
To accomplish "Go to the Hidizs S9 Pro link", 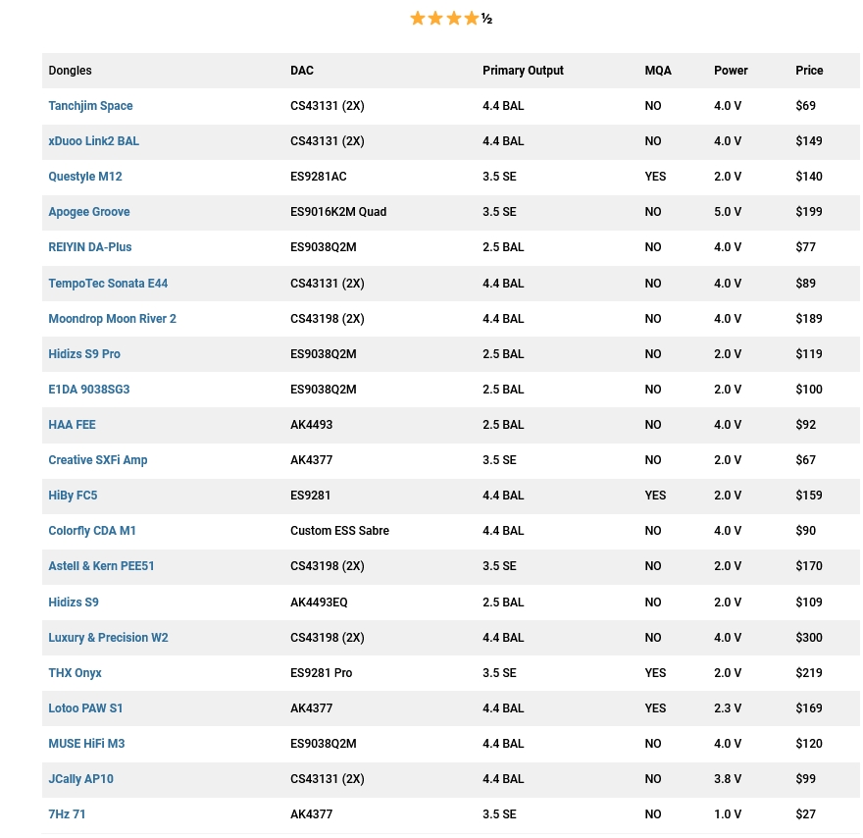I will click(84, 354).
